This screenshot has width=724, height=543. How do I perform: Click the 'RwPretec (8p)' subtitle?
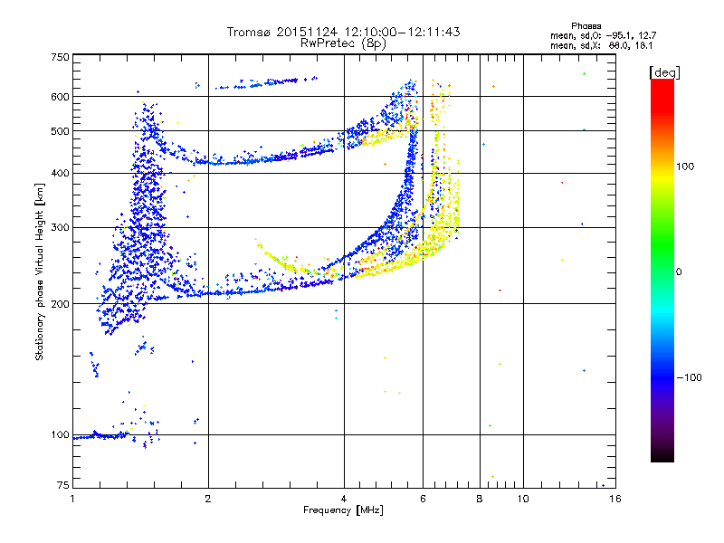(x=343, y=43)
